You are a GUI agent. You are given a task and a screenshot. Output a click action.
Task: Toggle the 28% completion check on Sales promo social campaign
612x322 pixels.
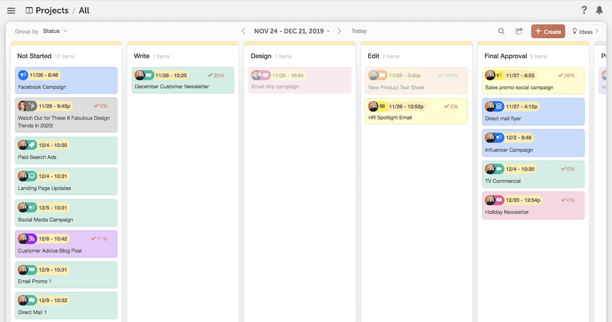point(560,76)
